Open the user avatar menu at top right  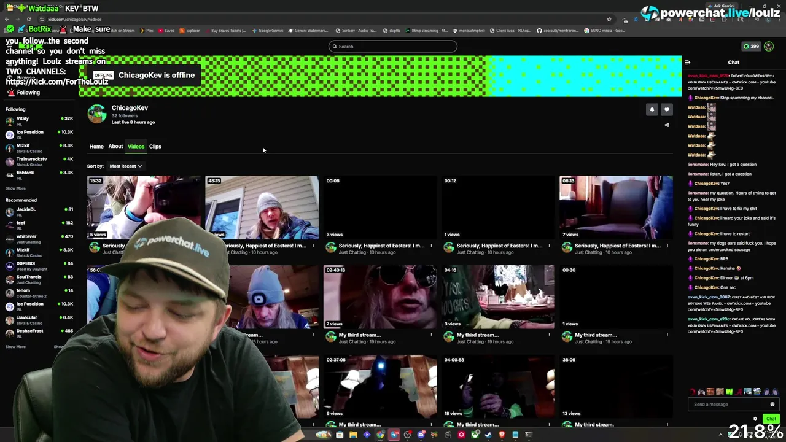click(x=769, y=46)
